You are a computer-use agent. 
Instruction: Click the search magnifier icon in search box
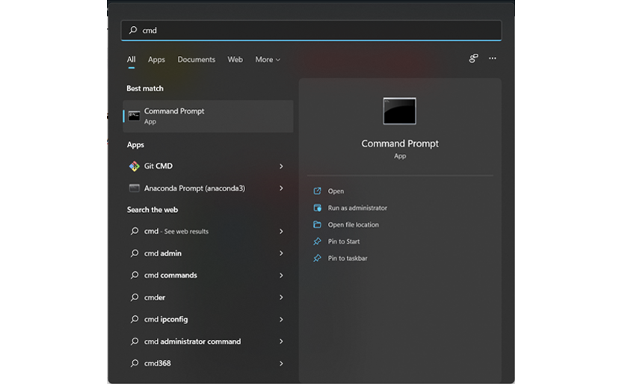tap(133, 30)
